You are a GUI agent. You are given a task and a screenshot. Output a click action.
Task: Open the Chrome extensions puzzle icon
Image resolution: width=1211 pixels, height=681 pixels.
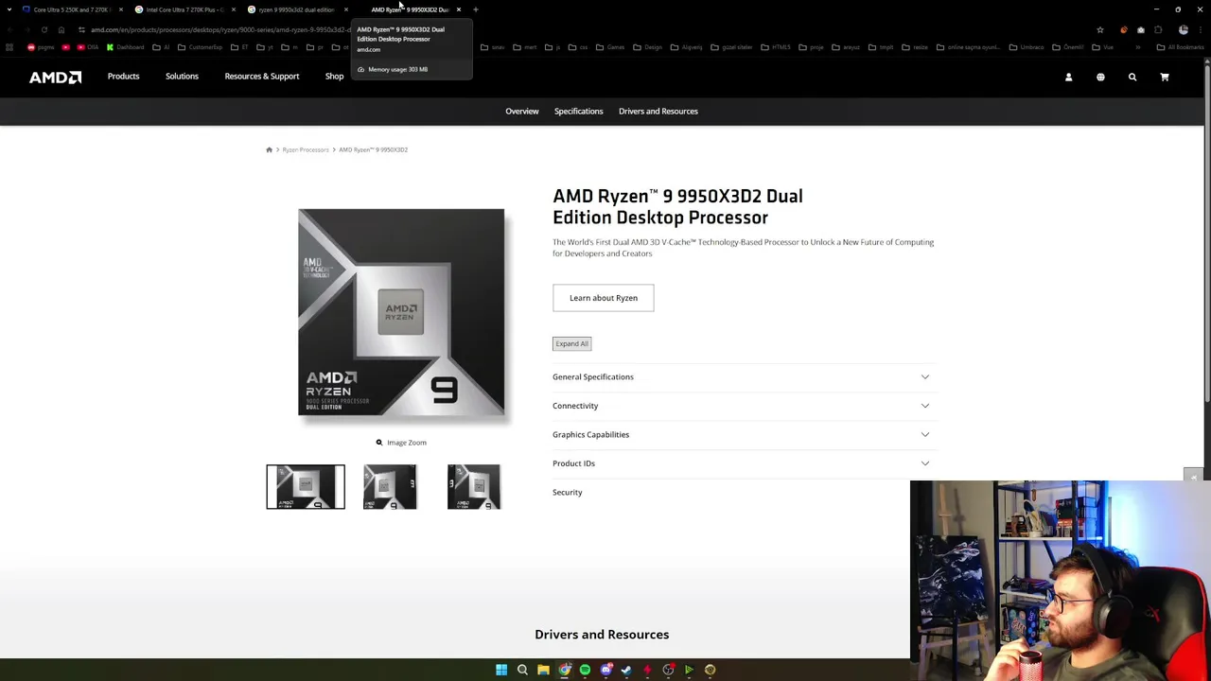(1158, 30)
